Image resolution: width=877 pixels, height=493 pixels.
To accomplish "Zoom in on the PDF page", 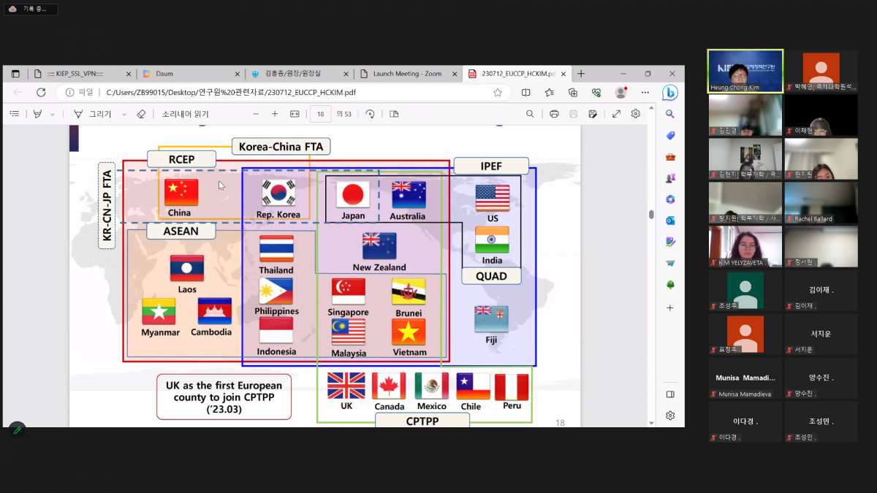I will [276, 114].
